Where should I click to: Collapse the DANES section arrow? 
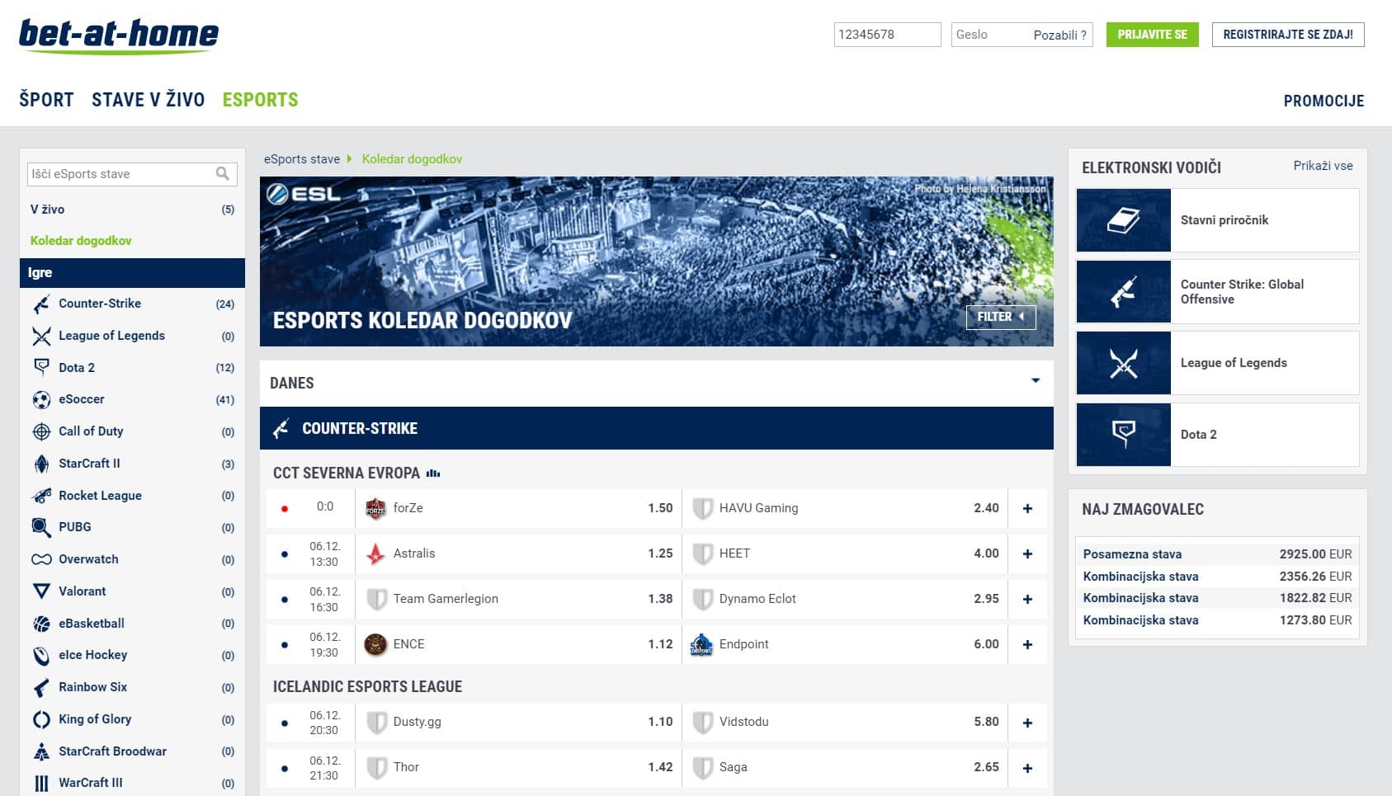click(1035, 381)
